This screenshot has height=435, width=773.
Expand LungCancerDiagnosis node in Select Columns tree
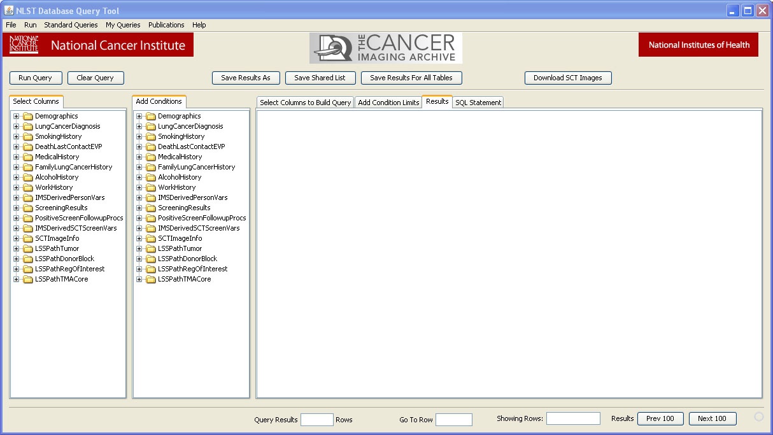coord(17,127)
